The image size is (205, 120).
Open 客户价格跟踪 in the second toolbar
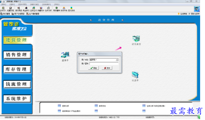18,14
